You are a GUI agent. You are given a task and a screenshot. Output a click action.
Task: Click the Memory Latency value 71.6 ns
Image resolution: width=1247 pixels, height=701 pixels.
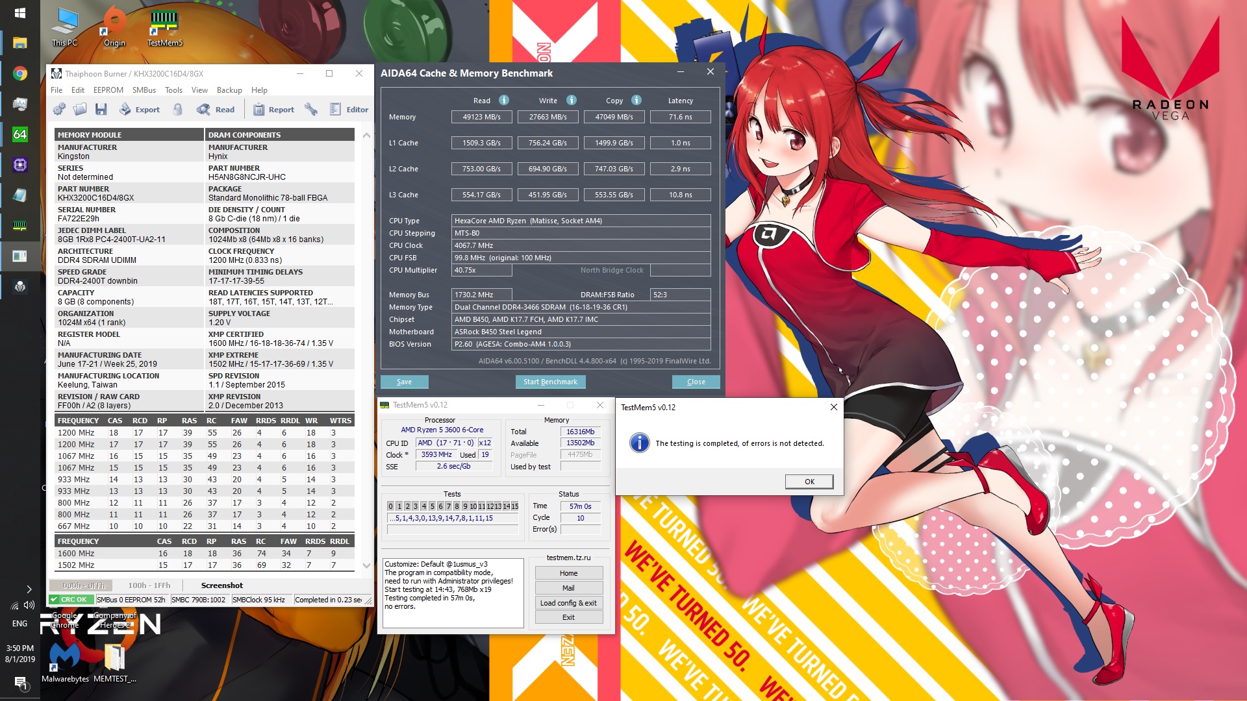pyautogui.click(x=680, y=117)
